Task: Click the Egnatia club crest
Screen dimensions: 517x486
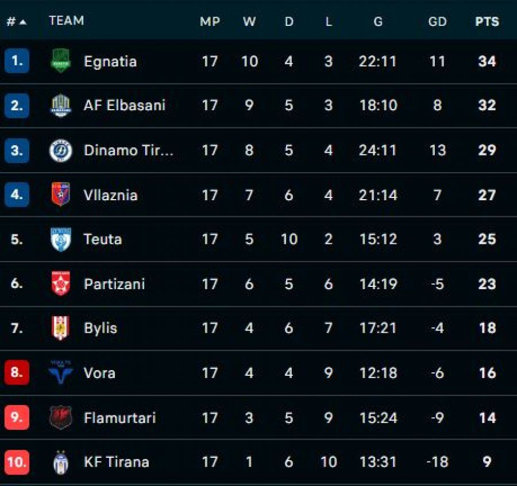Action: [x=60, y=61]
